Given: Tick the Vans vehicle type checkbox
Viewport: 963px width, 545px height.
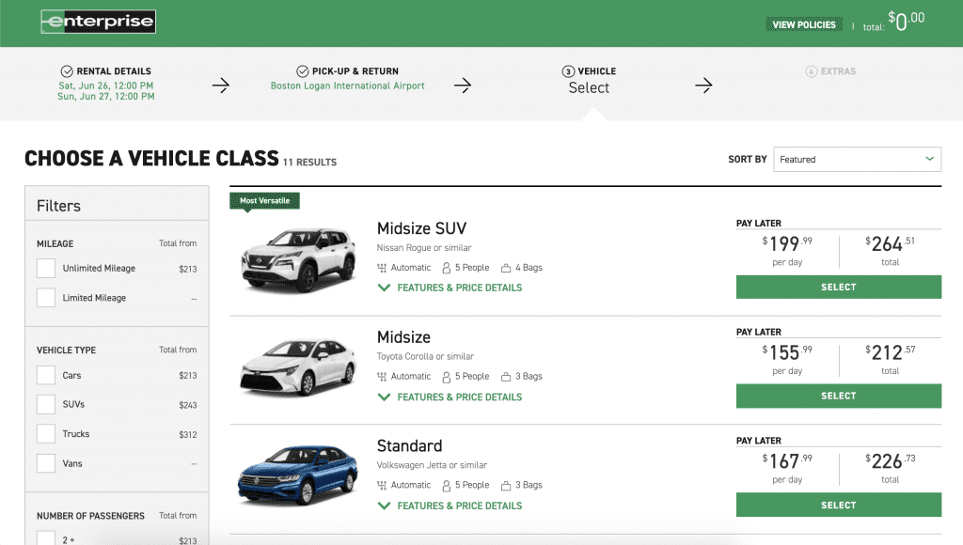Looking at the screenshot, I should click(x=46, y=463).
